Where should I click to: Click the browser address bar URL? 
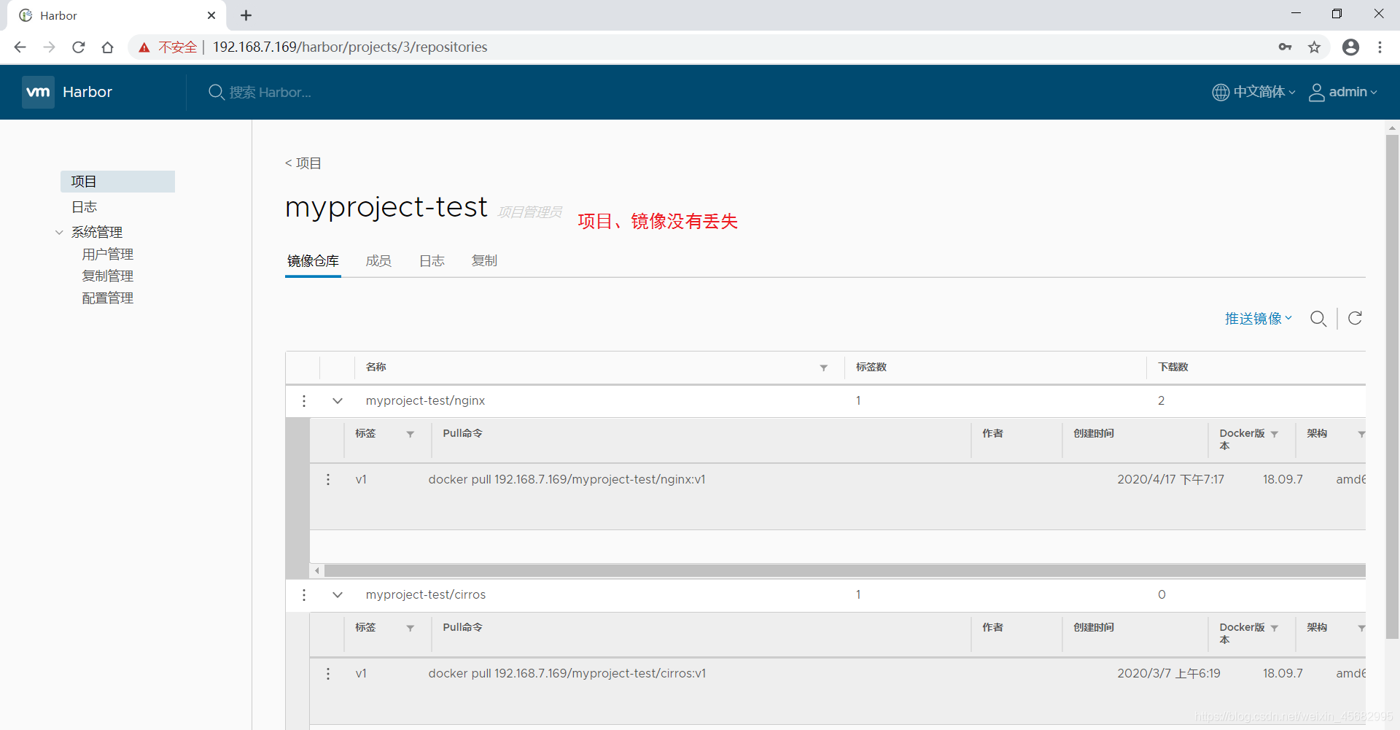click(x=350, y=47)
